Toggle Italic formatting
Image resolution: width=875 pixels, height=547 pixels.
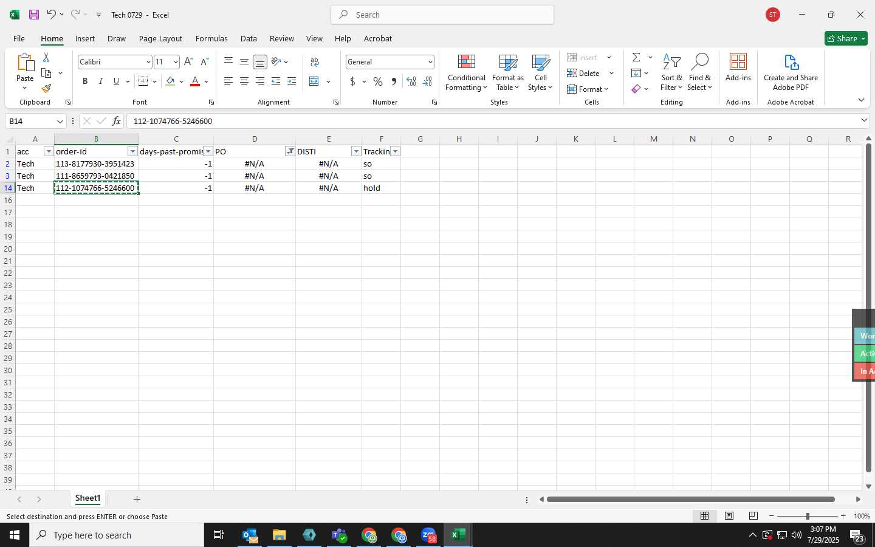[x=101, y=81]
